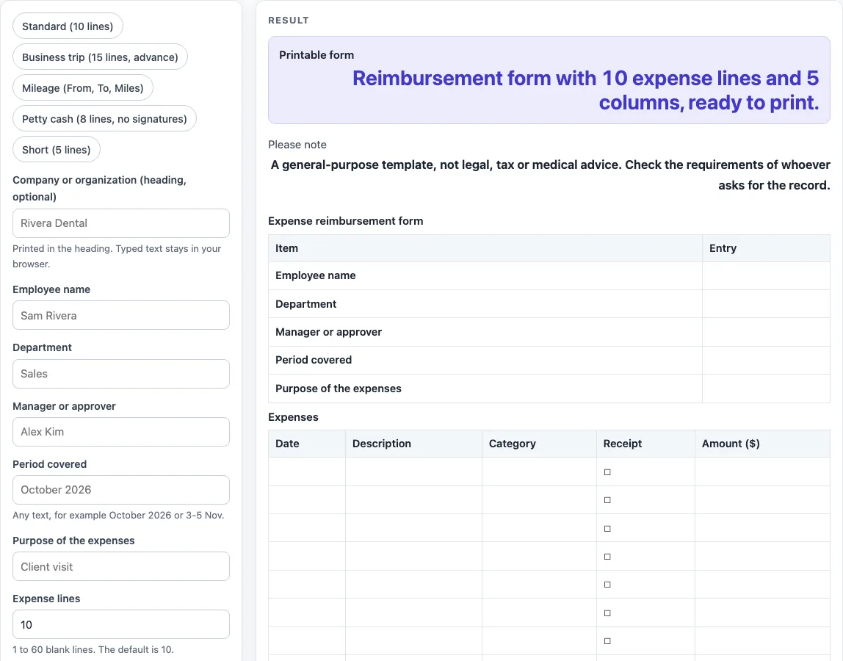Click the Description column header
843x661 pixels.
click(414, 444)
